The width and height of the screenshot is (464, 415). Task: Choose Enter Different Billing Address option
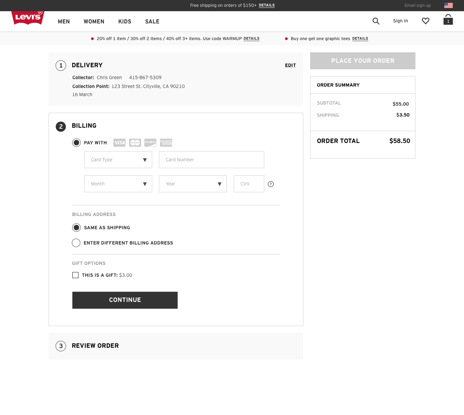(x=76, y=243)
